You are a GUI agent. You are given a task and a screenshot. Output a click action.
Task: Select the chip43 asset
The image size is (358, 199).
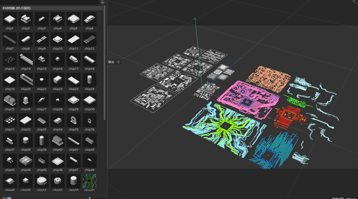coord(10,161)
